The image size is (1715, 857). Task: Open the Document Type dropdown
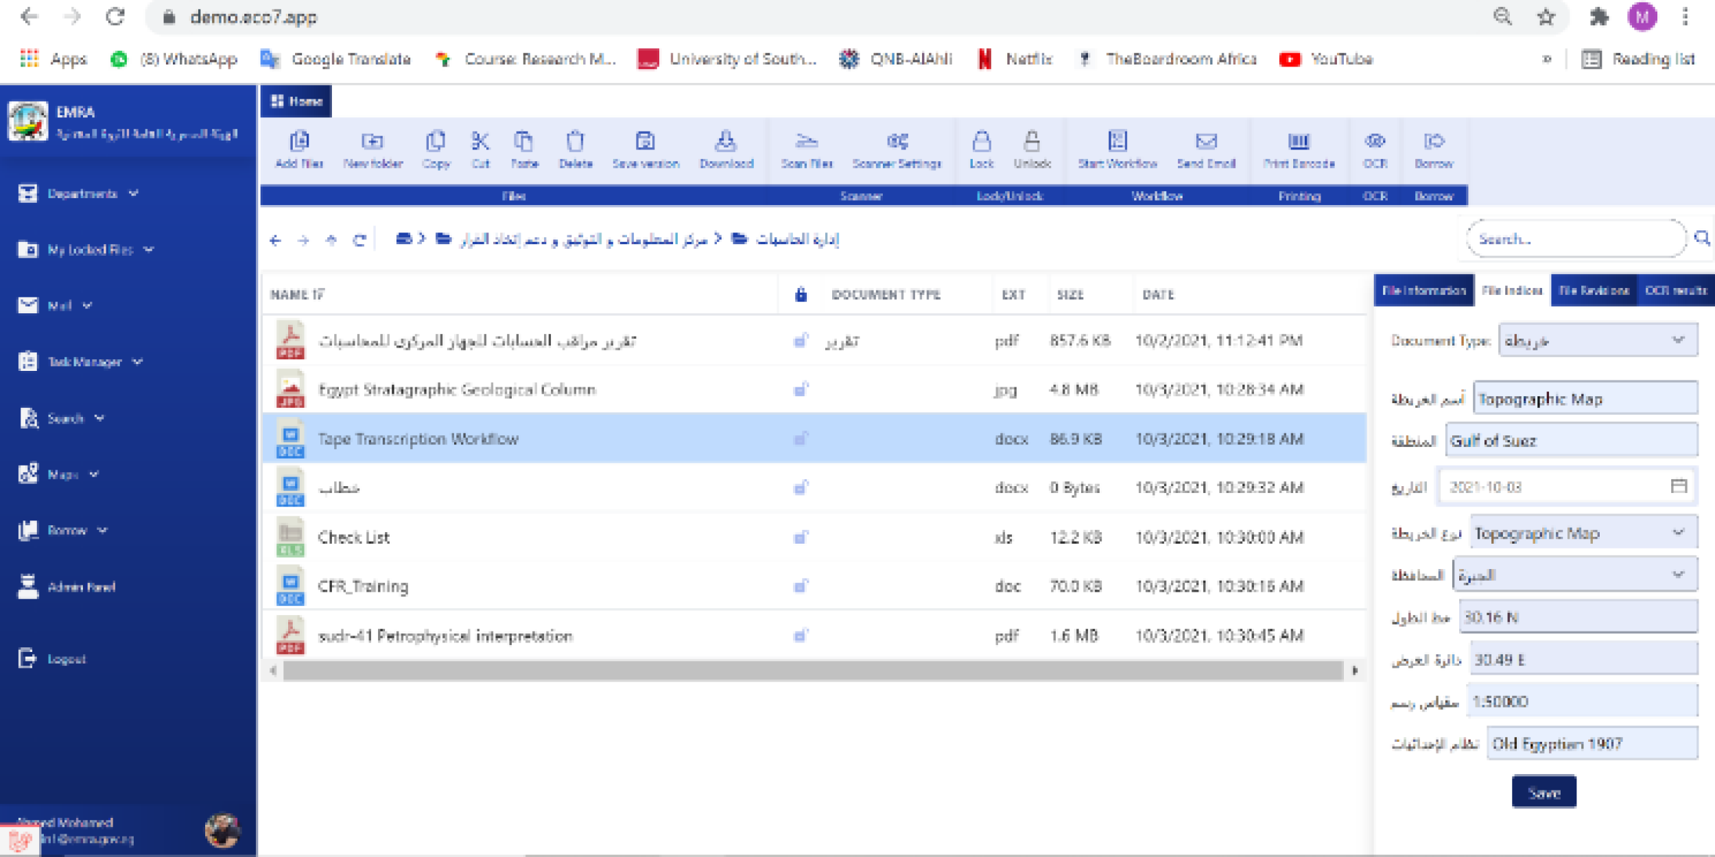(1598, 341)
